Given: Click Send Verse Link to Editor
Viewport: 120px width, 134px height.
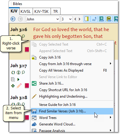Looking at the screenshot, I should pyautogui.click(x=72, y=77).
